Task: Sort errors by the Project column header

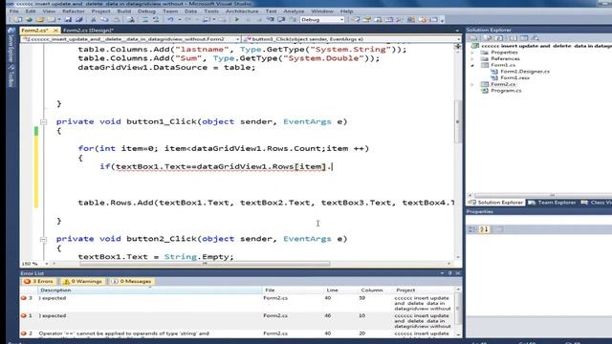Action: pyautogui.click(x=424, y=290)
